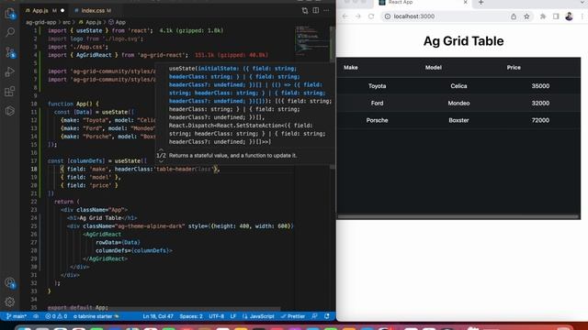Show next signature overload in hint popup
Image resolution: width=588 pixels, height=330 pixels.
pos(161,161)
